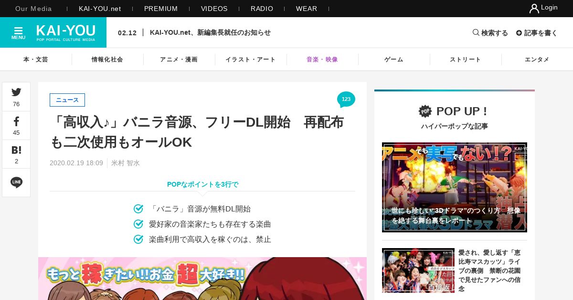Open author 米村 智水 profile link

126,163
